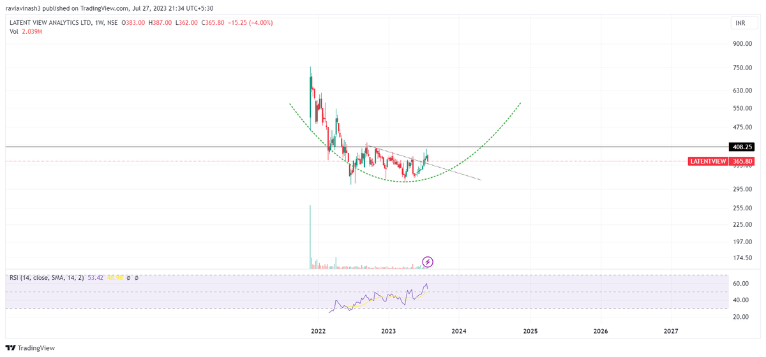The height and width of the screenshot is (357, 766).
Task: Click the LATENTVIEW symbol price tag
Action: 709,161
